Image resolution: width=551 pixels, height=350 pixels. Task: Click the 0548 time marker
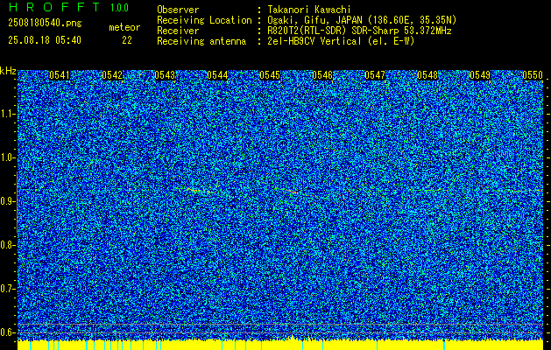tap(427, 75)
